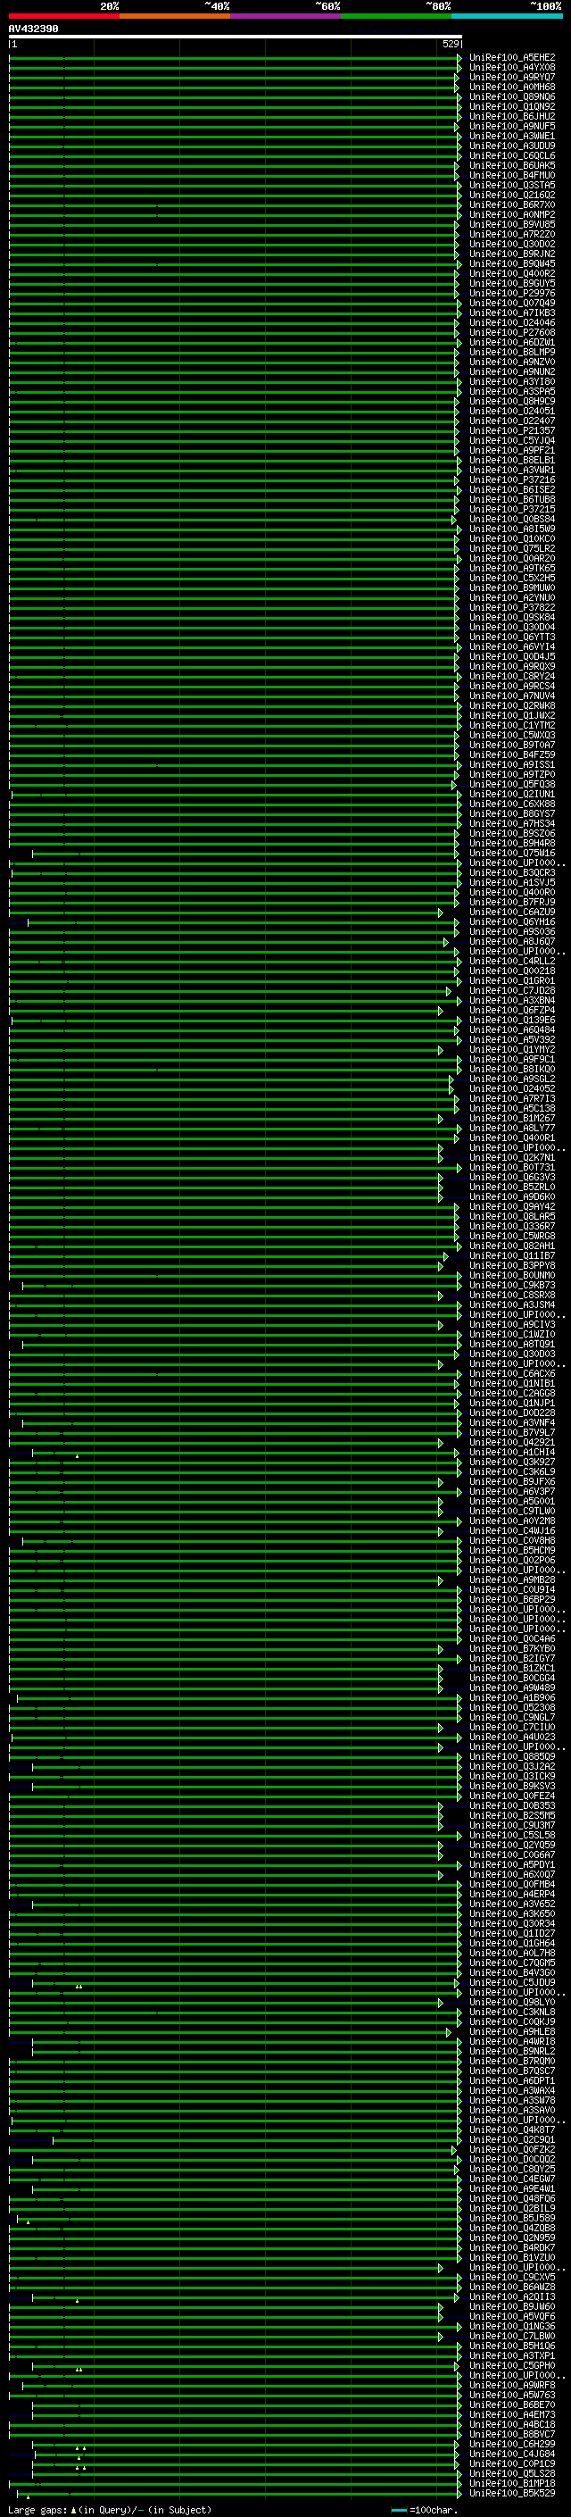571x2517 pixels.
Task: Click the 529 query length value
Action: 450,44
